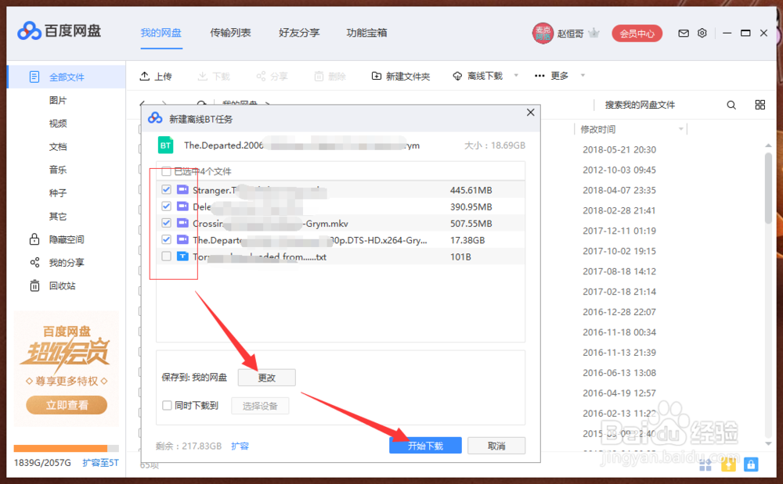
Task: Switch to grid view icon
Action: (x=760, y=105)
